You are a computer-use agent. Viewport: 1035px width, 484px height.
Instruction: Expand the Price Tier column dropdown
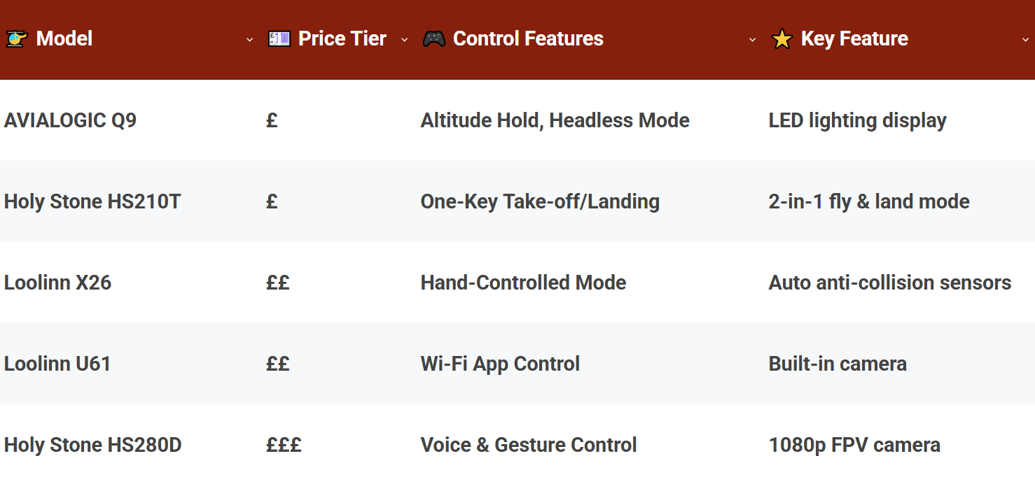404,40
